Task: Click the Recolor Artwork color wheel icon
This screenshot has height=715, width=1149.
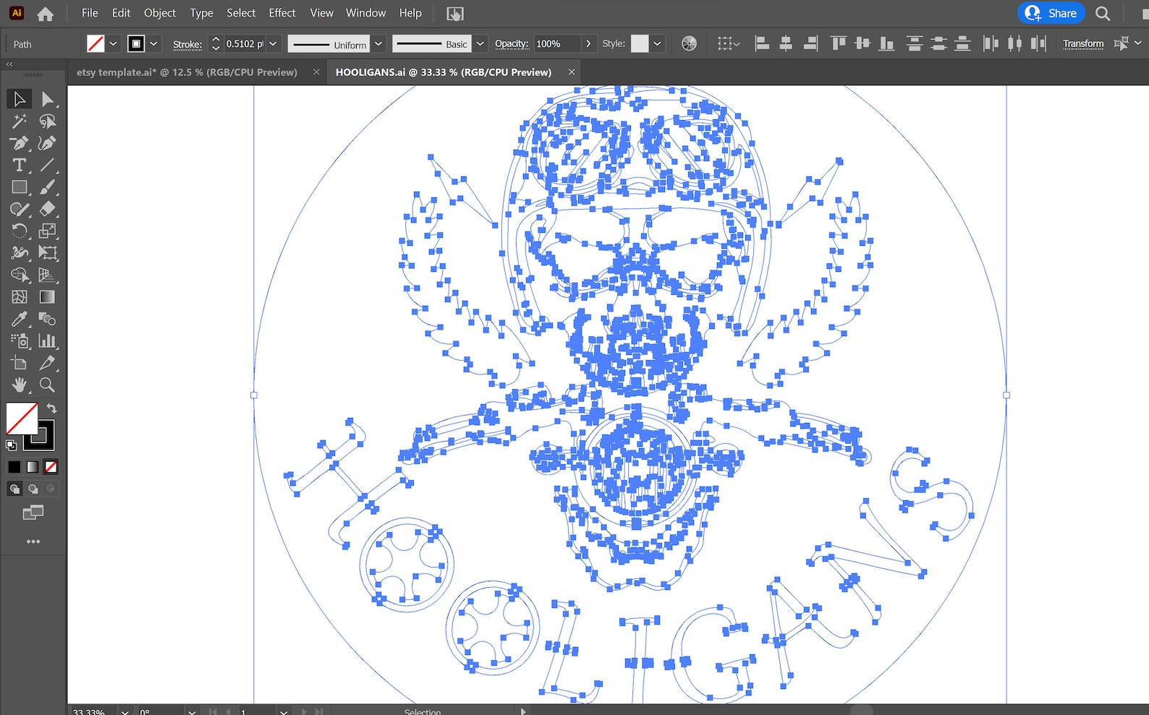Action: click(689, 44)
